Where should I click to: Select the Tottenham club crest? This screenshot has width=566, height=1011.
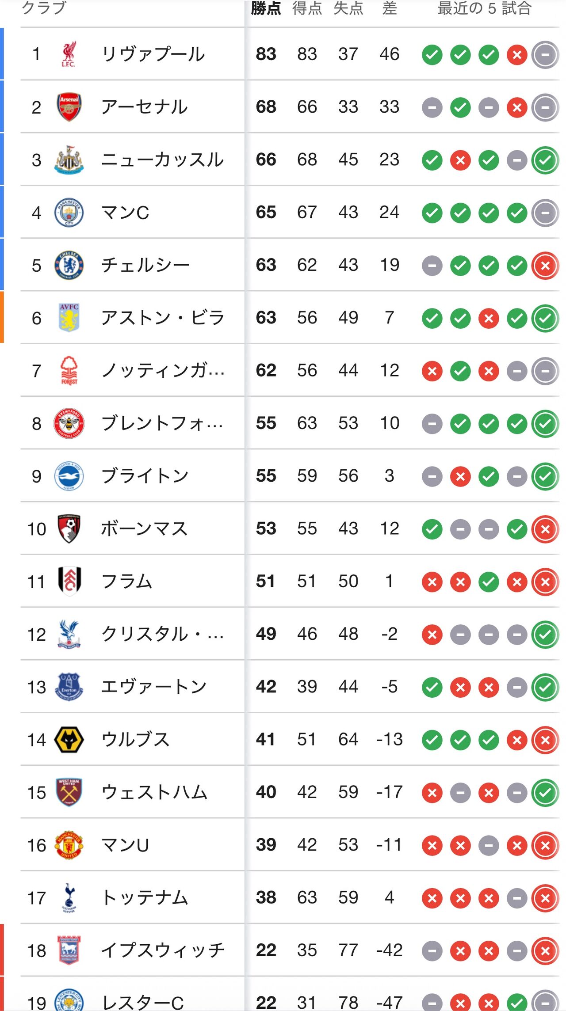point(69,897)
